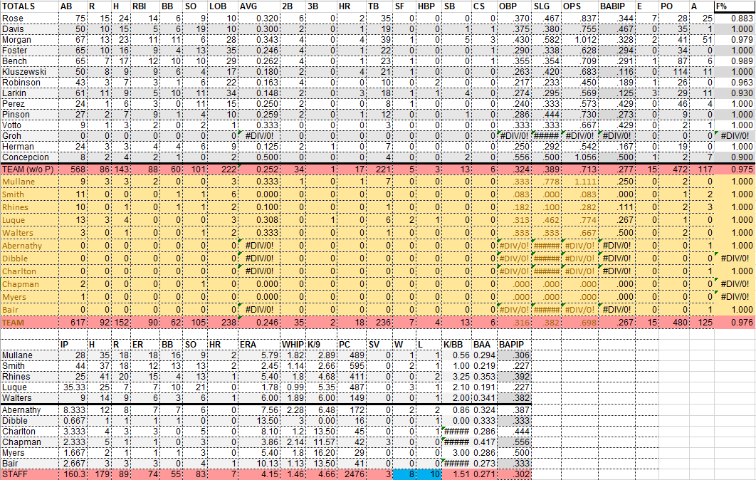The width and height of the screenshot is (756, 480).
Task: Click the Kluszewski name cell
Action: click(29, 71)
